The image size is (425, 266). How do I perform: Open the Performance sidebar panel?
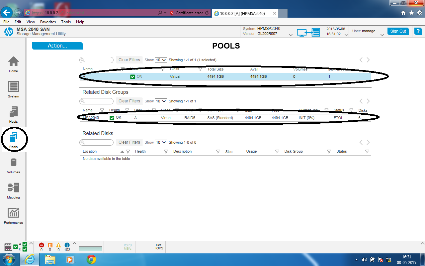[x=13, y=214]
